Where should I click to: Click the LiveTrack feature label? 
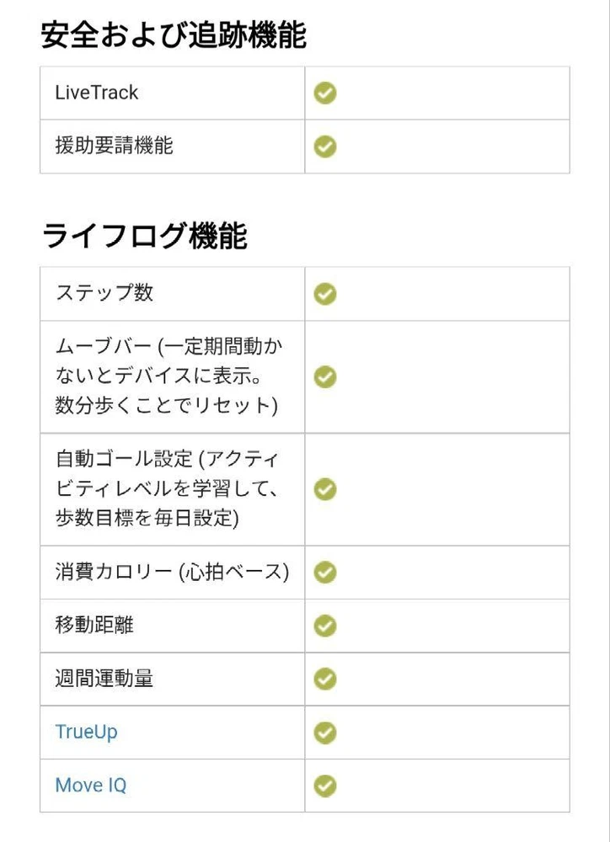click(96, 93)
